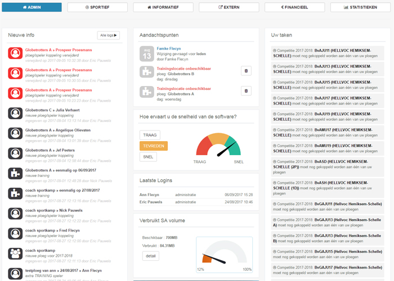The image size is (394, 281).
Task: Open Trainingslocatie onbeschikbaar link for Globetrotters B
Action: (x=183, y=69)
